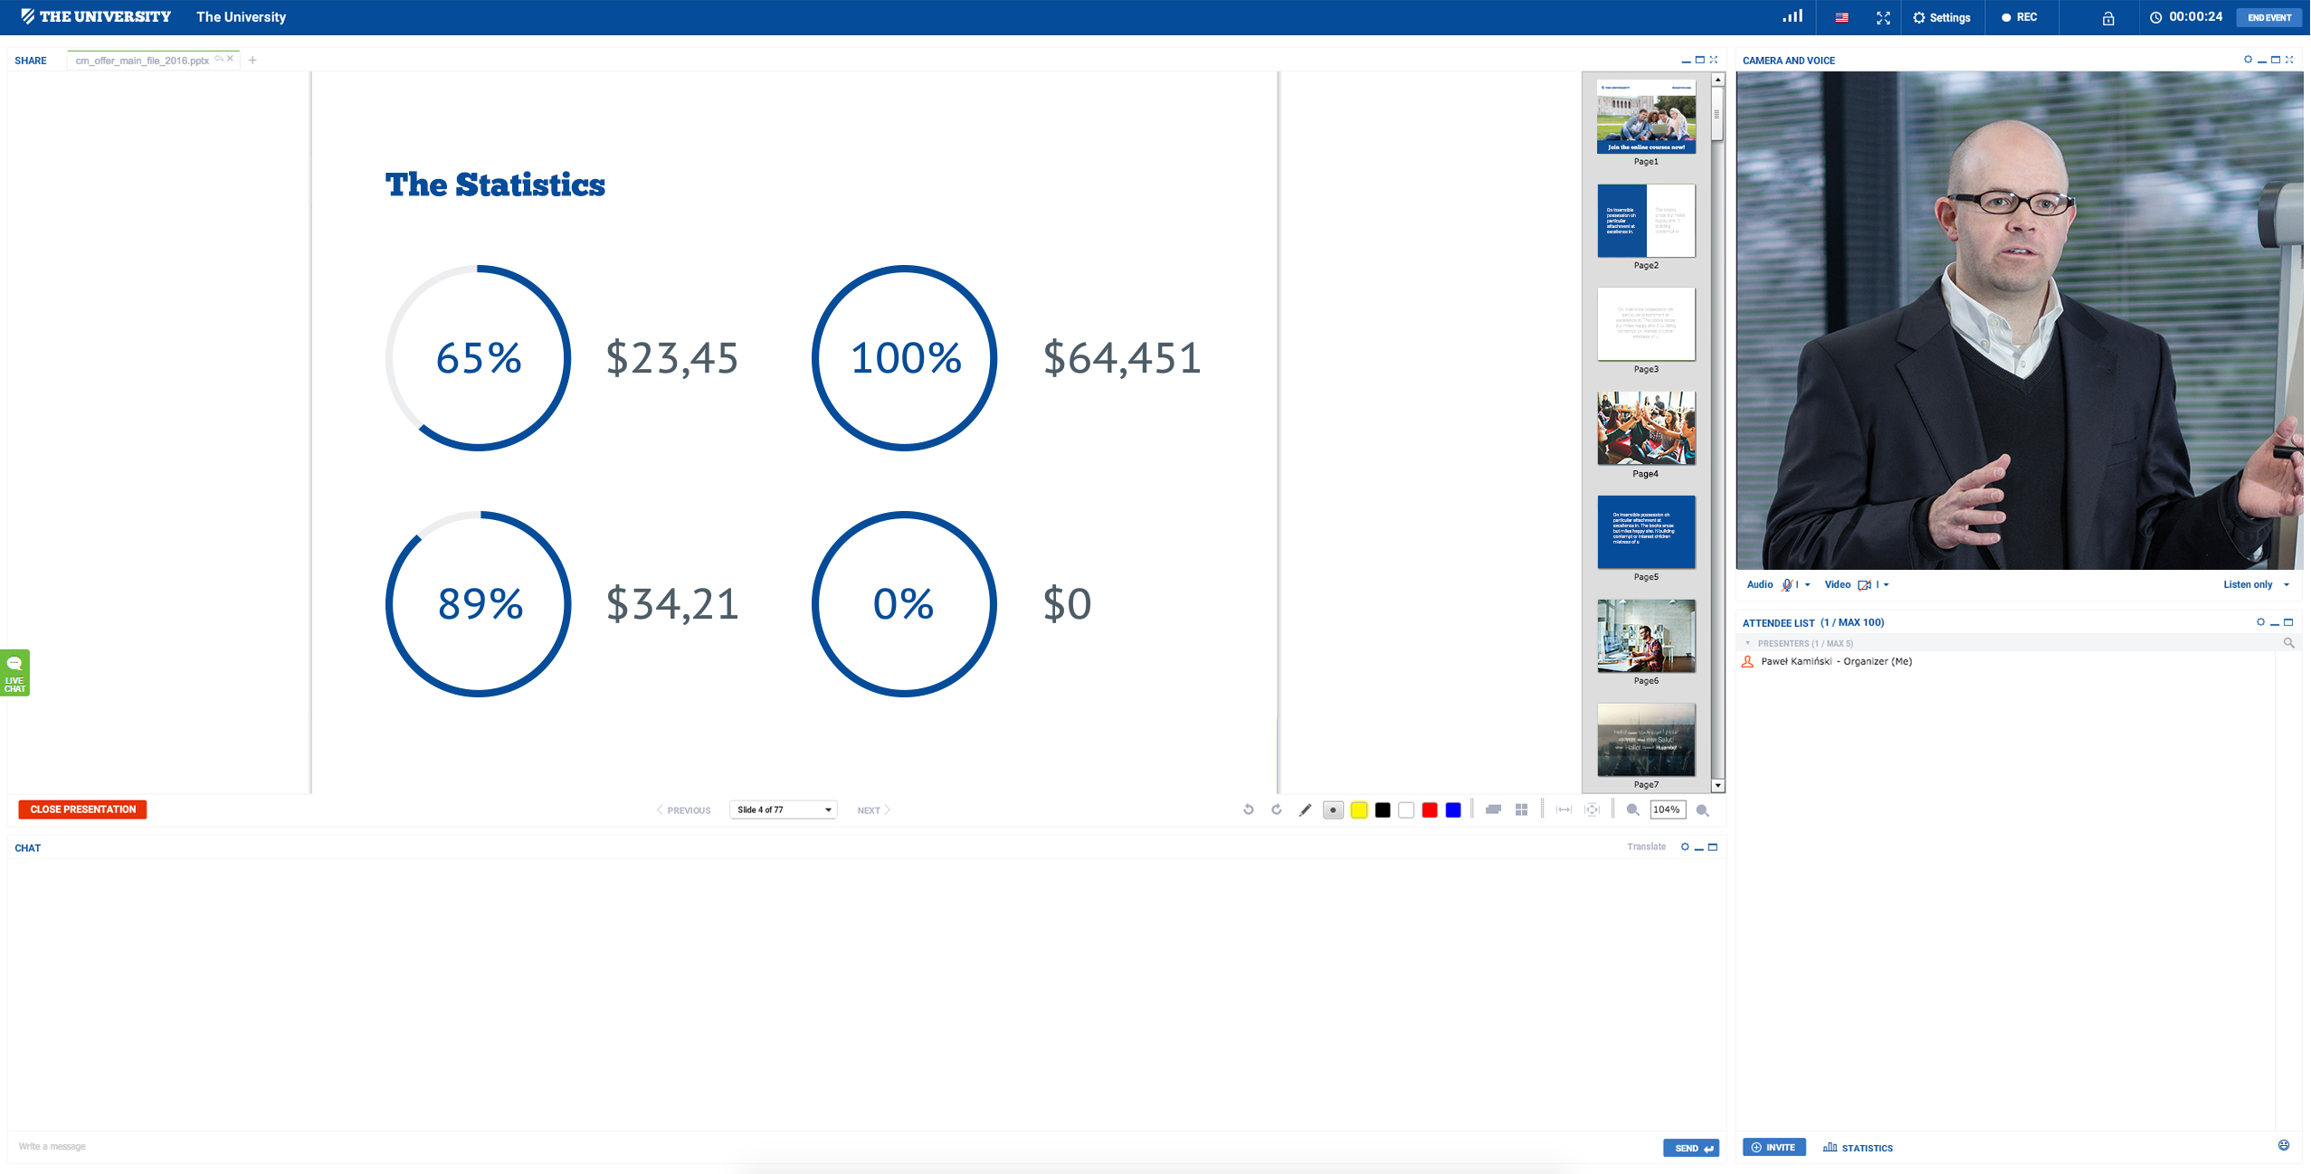Search attendees with the magnifier icon
Viewport: 2311px width, 1174px height.
tap(2289, 643)
